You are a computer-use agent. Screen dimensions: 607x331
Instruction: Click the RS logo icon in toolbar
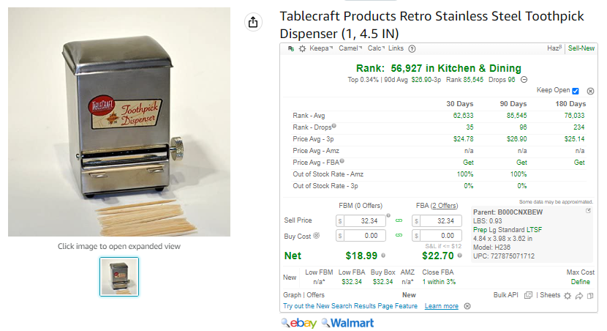tap(291, 48)
